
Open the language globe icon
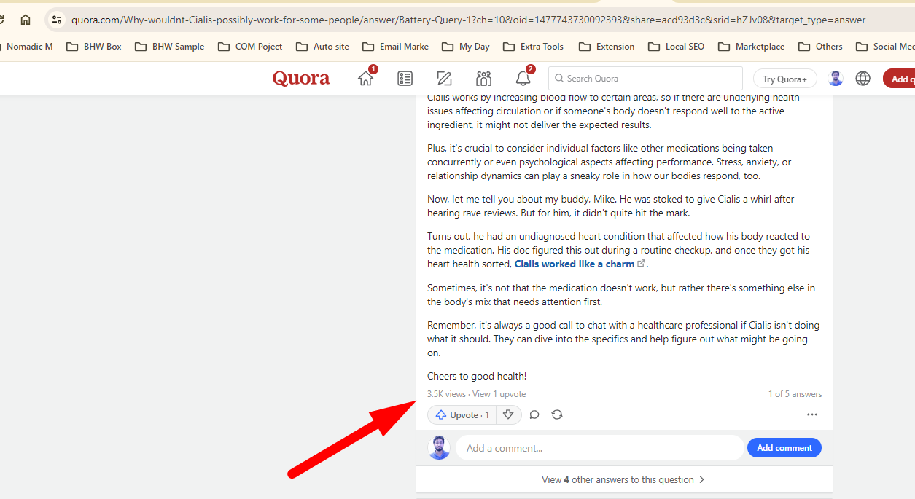[x=863, y=79]
